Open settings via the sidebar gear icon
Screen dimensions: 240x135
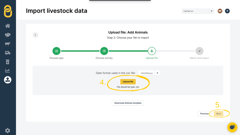tap(8, 130)
